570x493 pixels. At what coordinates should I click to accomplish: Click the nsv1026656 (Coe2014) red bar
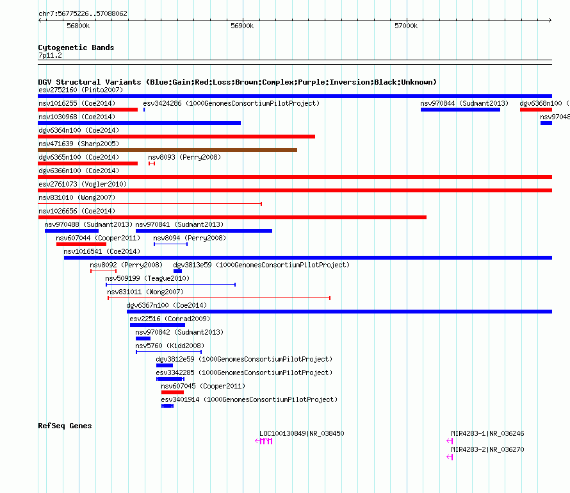pyautogui.click(x=232, y=217)
